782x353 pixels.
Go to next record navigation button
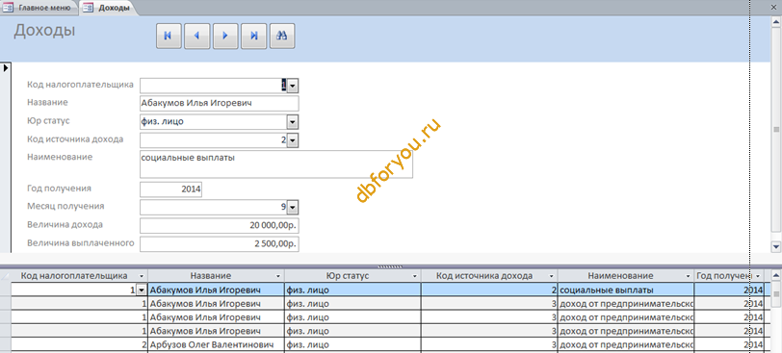(x=225, y=36)
